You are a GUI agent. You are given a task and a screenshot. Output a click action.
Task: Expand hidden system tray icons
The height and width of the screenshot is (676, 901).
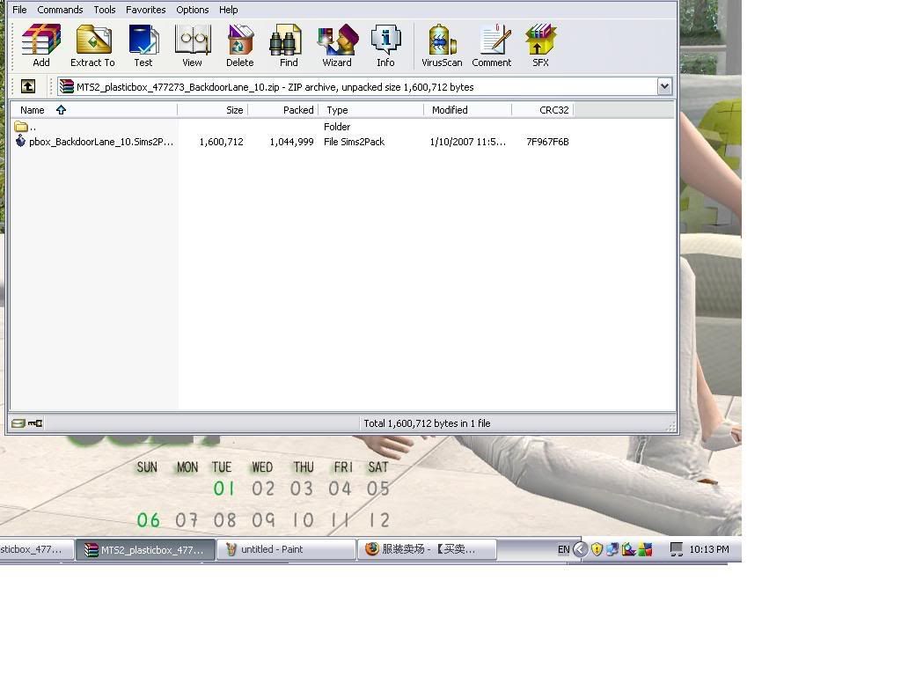(581, 549)
